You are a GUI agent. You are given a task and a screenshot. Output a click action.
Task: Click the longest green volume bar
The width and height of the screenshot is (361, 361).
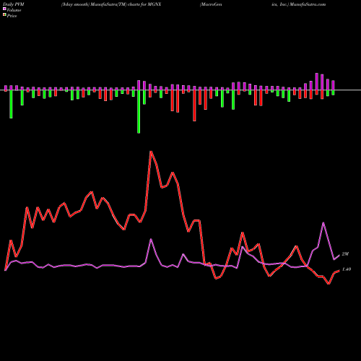tap(139, 111)
